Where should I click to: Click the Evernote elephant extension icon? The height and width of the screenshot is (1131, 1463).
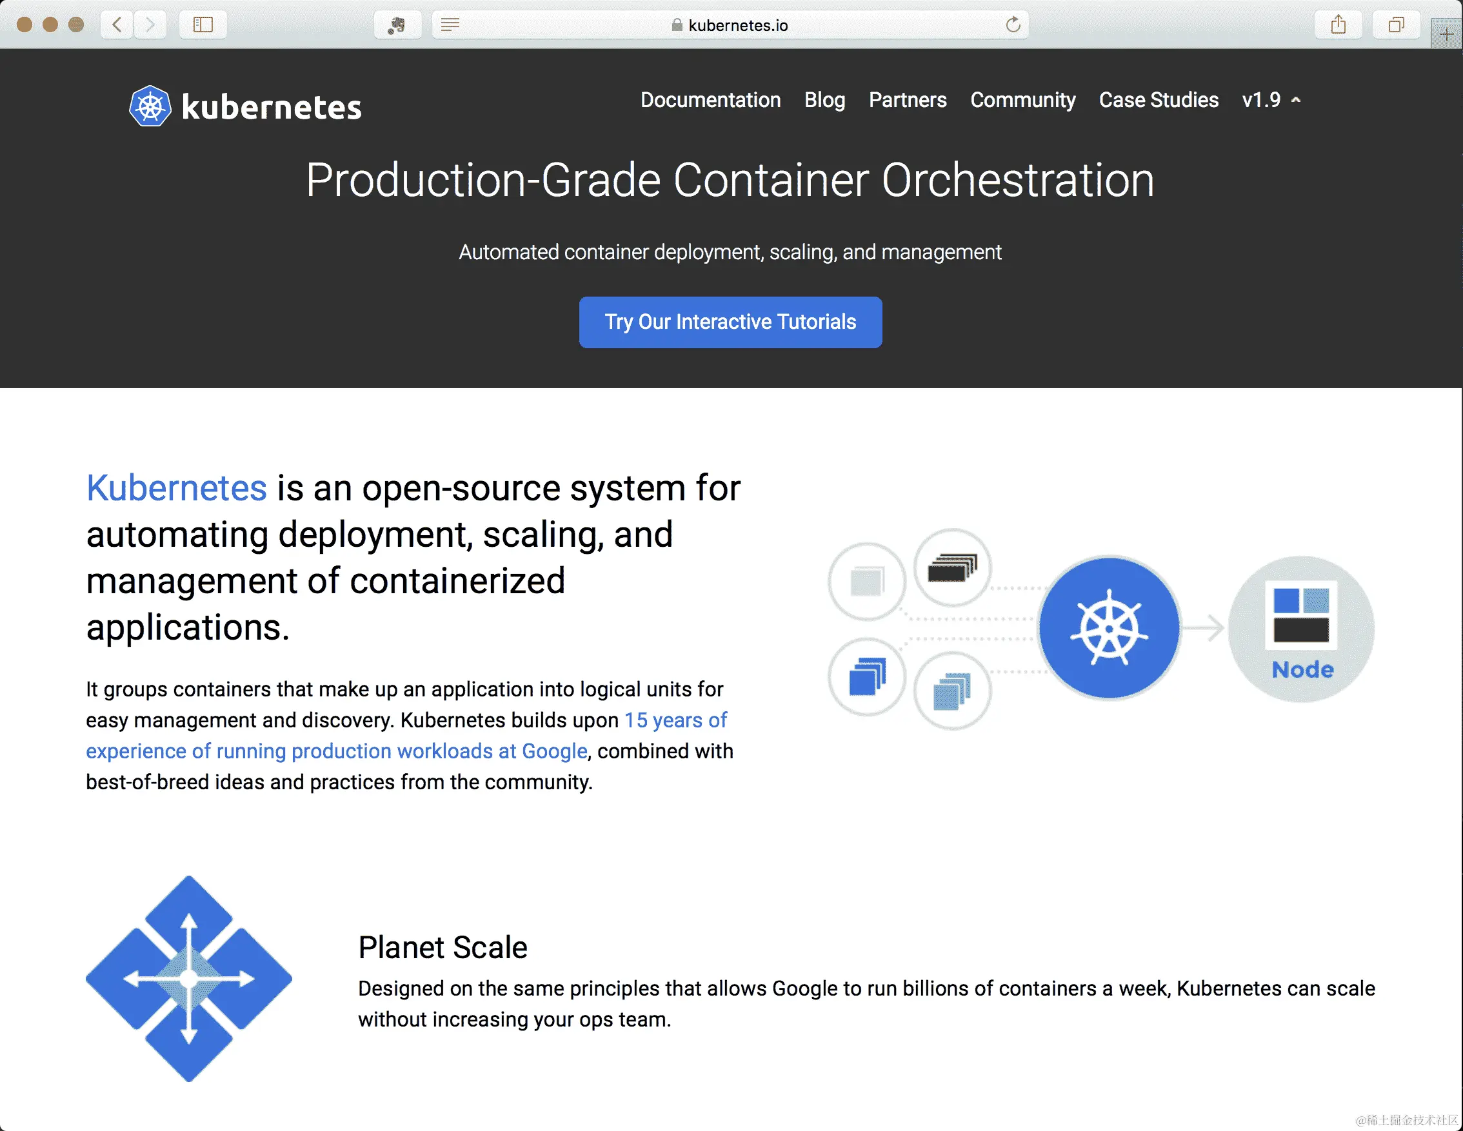point(397,25)
